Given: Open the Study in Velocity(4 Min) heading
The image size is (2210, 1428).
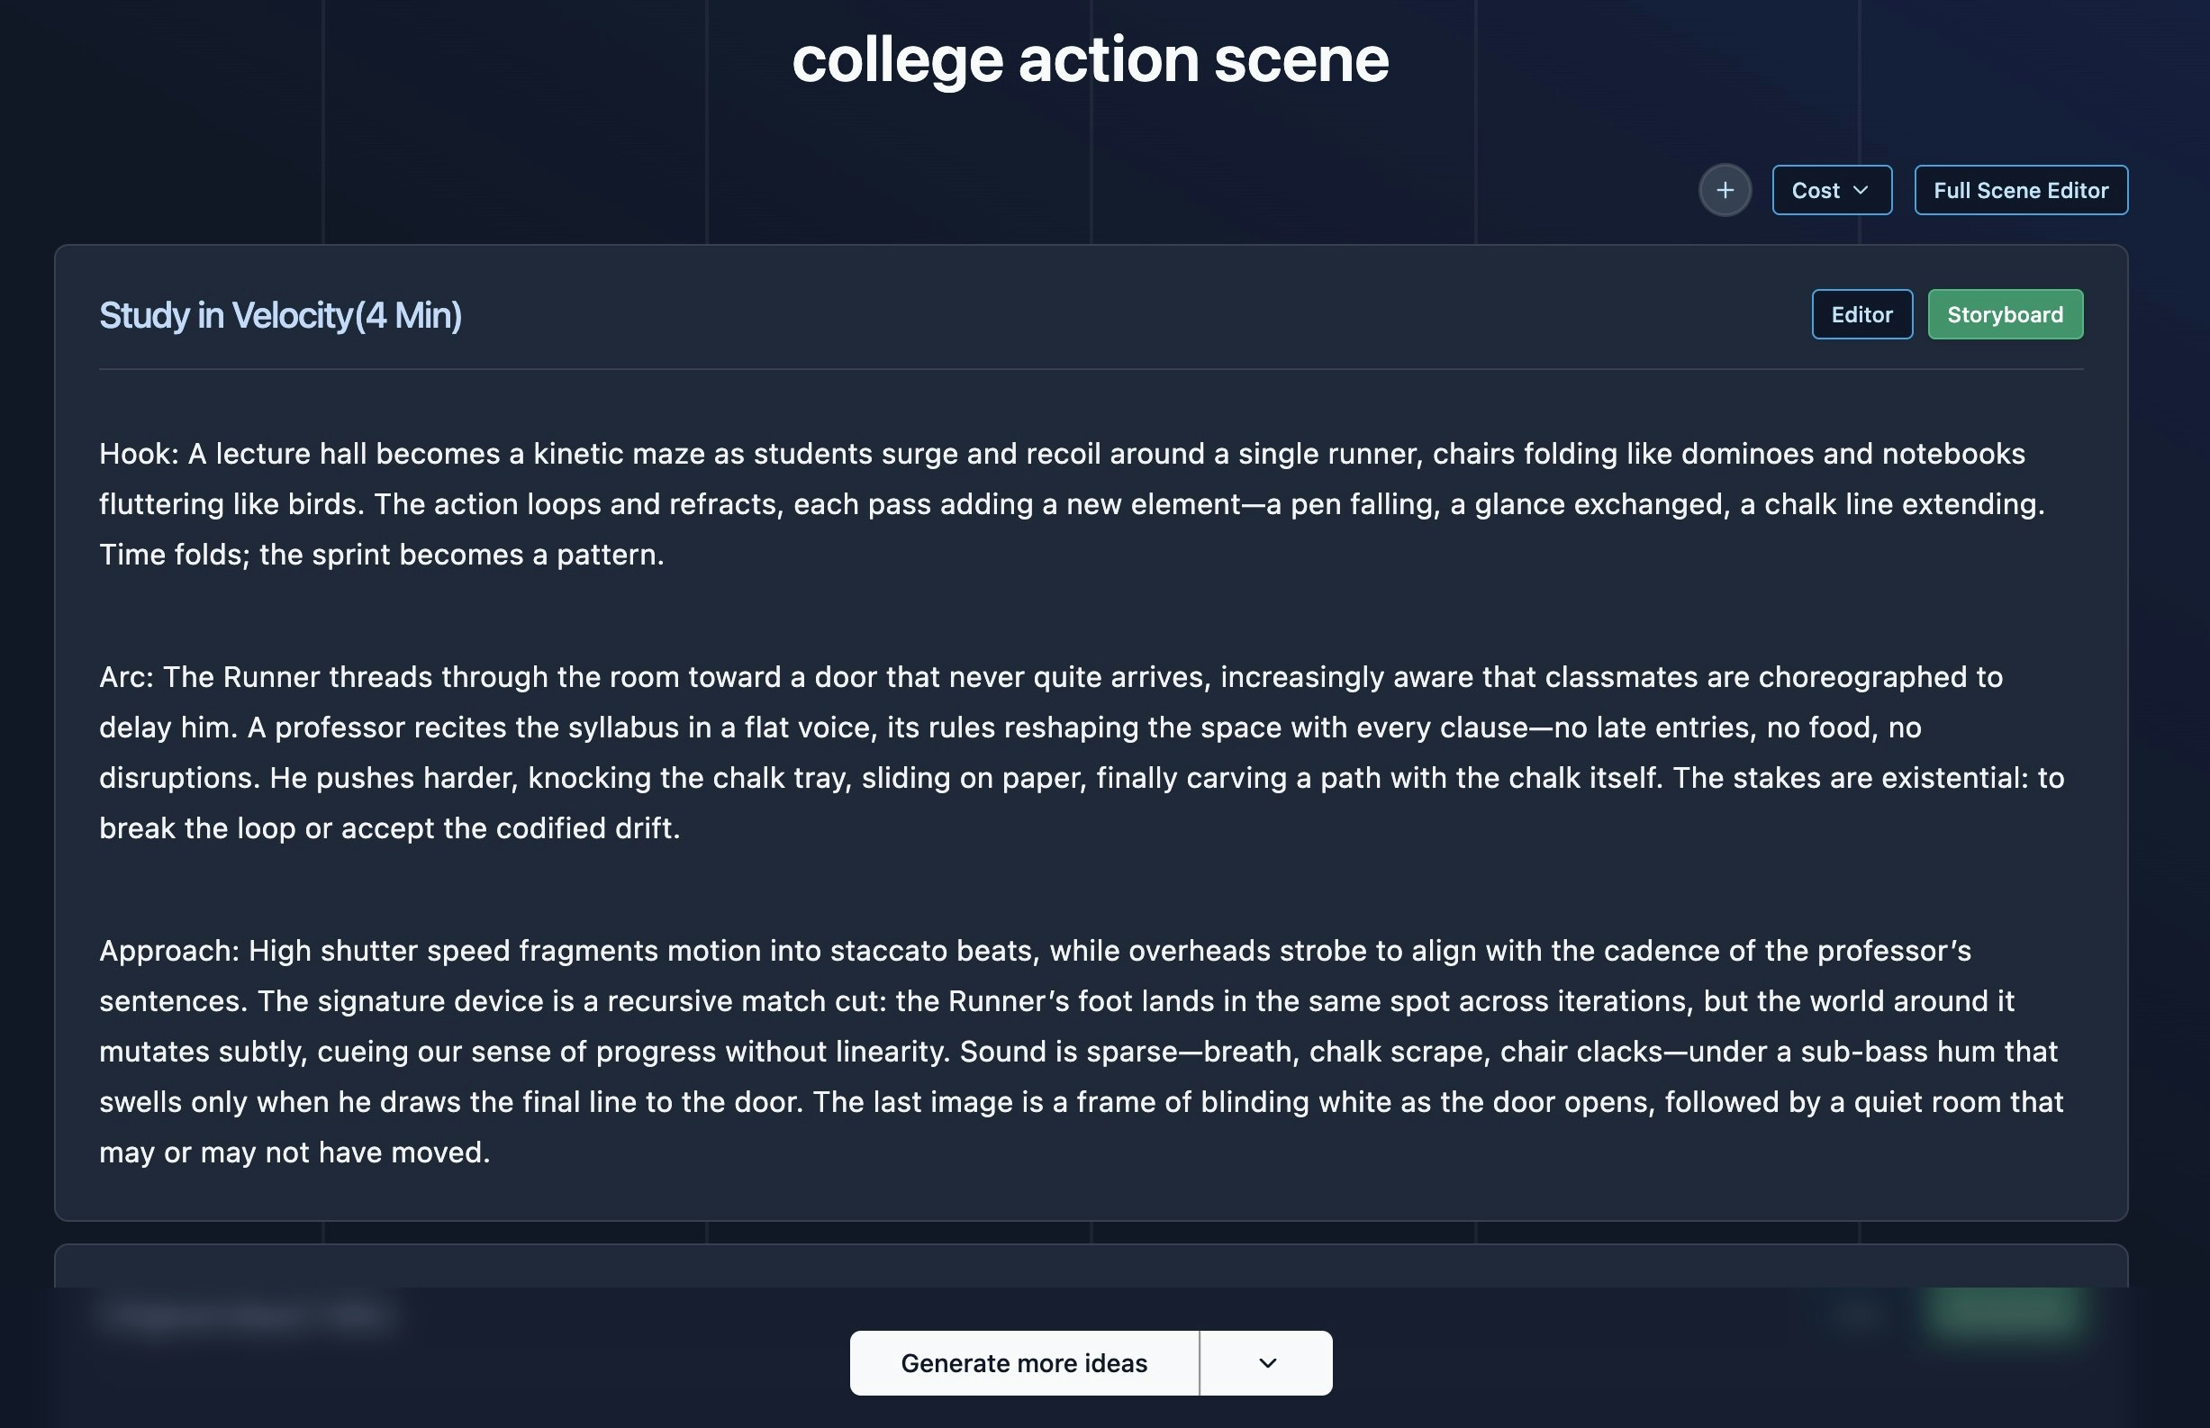Looking at the screenshot, I should click(280, 313).
